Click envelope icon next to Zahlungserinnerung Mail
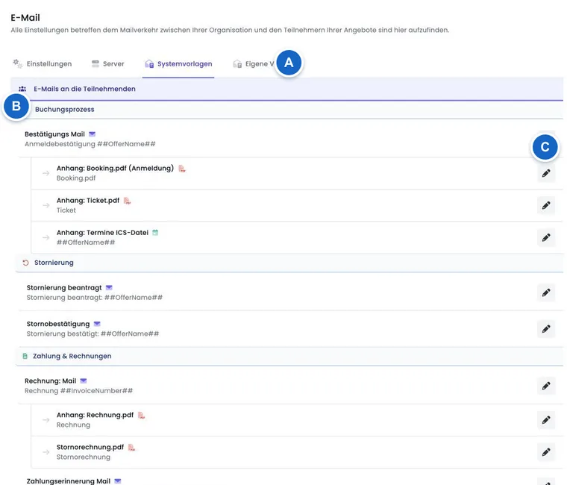Screen dimensions: 567x485 118,481
